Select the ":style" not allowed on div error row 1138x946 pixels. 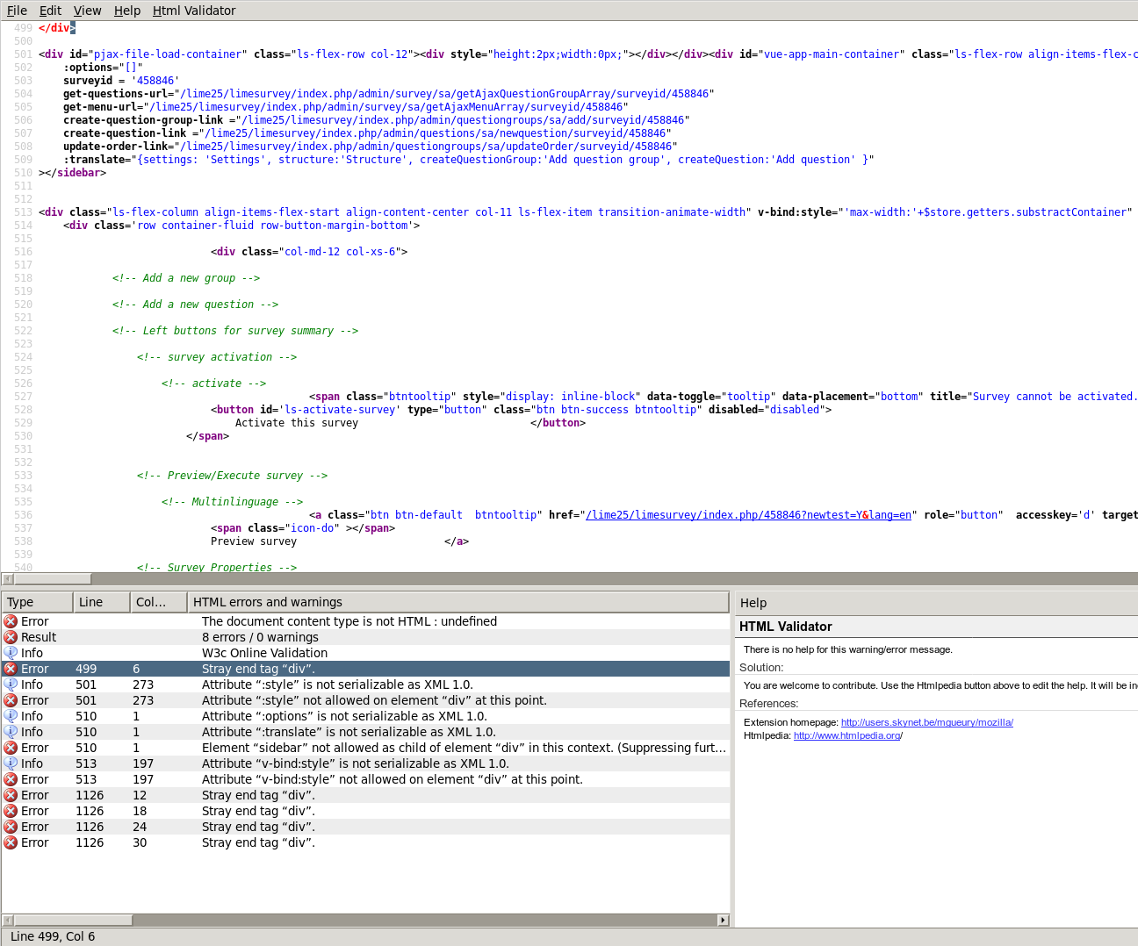click(x=374, y=700)
